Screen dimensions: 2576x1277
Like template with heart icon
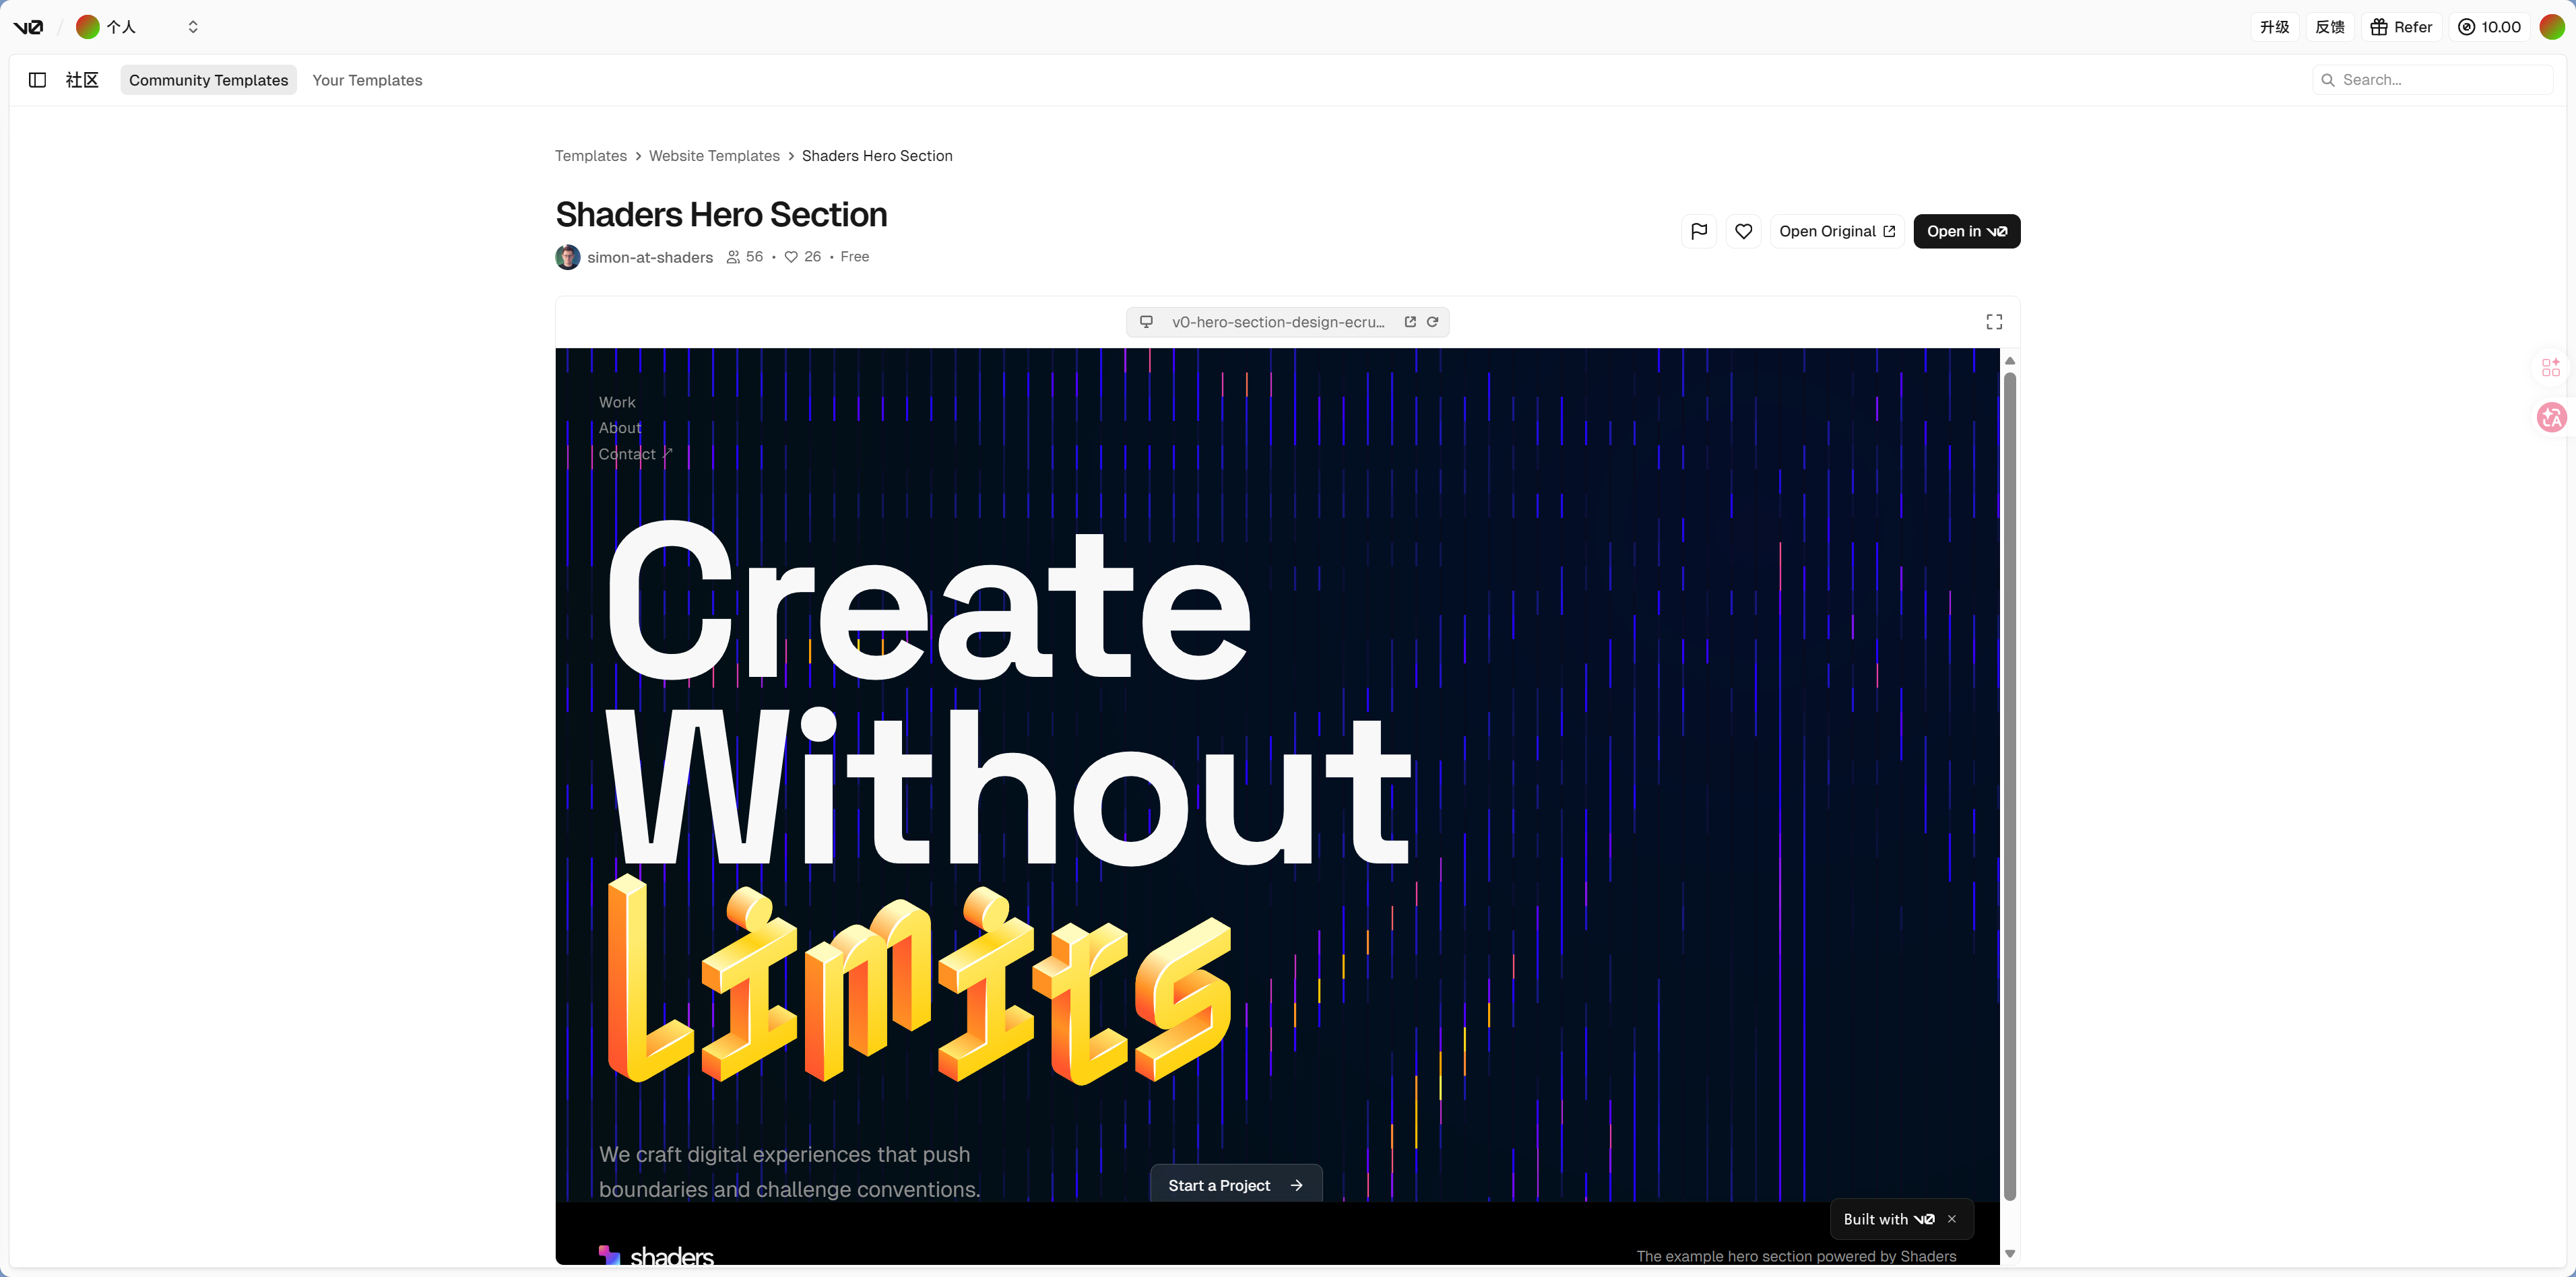[x=1743, y=231]
